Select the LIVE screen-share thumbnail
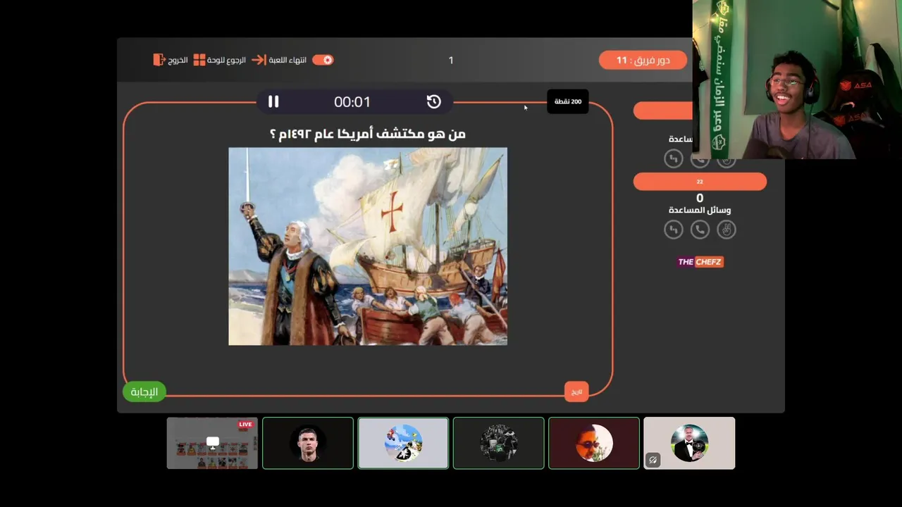Viewport: 902px width, 507px height. (x=212, y=443)
